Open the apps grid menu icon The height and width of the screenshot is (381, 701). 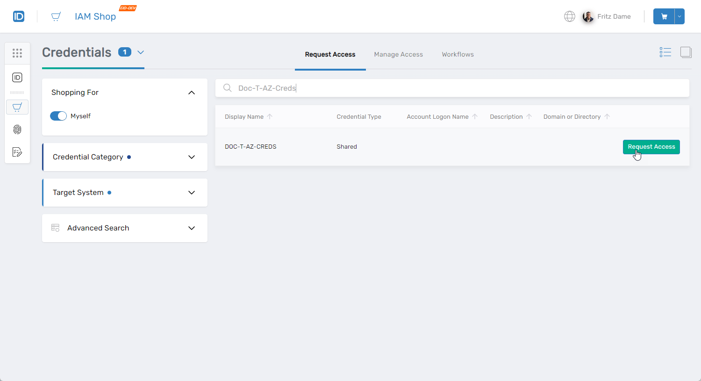pos(17,53)
